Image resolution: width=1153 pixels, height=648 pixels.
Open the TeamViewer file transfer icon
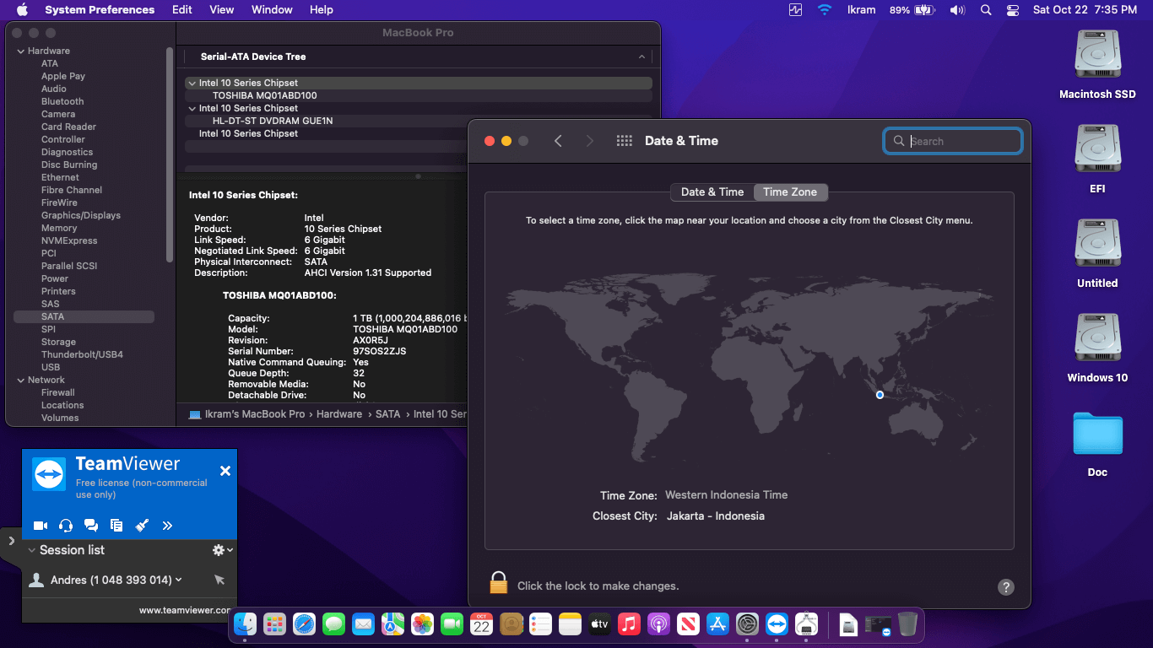[116, 526]
